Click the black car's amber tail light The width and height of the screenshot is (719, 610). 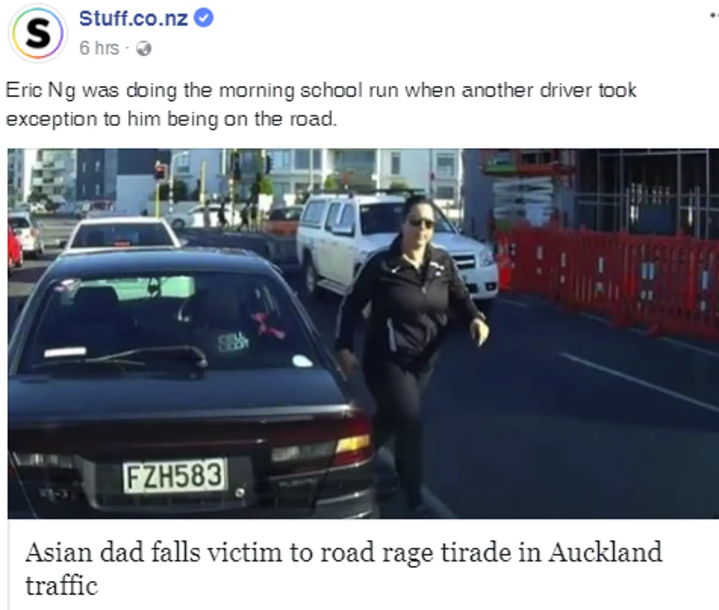point(353,444)
